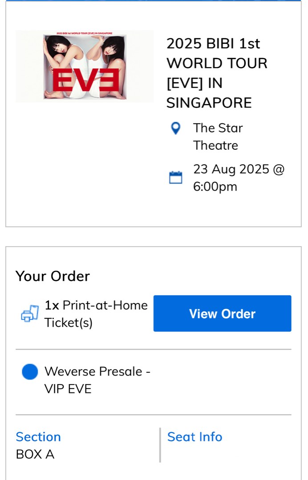Select the calendar icon for the showtime

pyautogui.click(x=176, y=177)
